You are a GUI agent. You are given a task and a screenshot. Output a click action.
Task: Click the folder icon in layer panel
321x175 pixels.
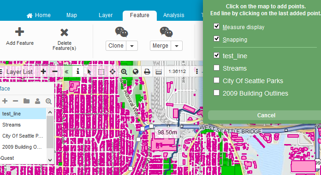(26, 101)
